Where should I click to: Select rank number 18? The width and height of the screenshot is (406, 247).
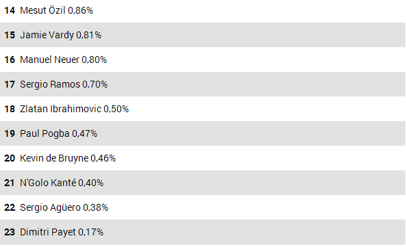[x=10, y=109]
